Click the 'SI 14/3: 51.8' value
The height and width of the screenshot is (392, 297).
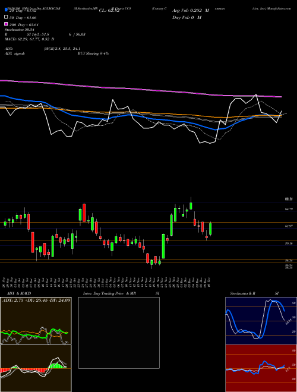tap(38, 34)
